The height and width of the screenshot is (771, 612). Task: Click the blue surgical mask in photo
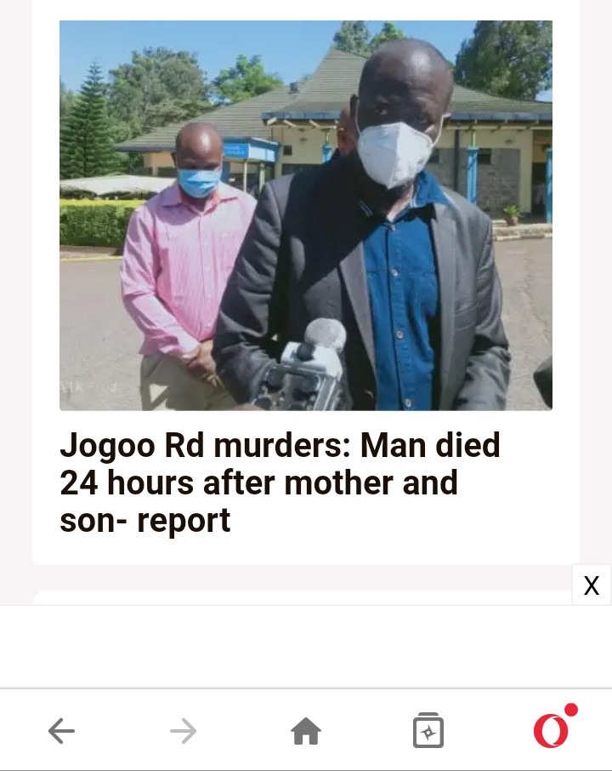199,182
